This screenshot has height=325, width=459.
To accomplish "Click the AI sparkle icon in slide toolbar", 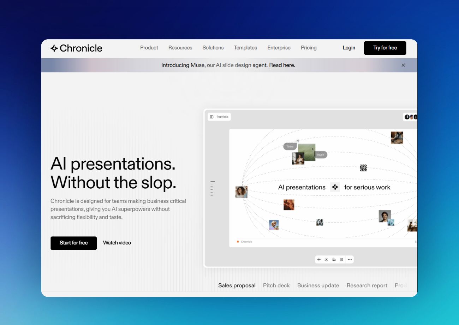I will point(326,259).
